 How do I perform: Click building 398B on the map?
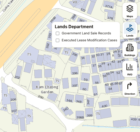click(x=80, y=115)
